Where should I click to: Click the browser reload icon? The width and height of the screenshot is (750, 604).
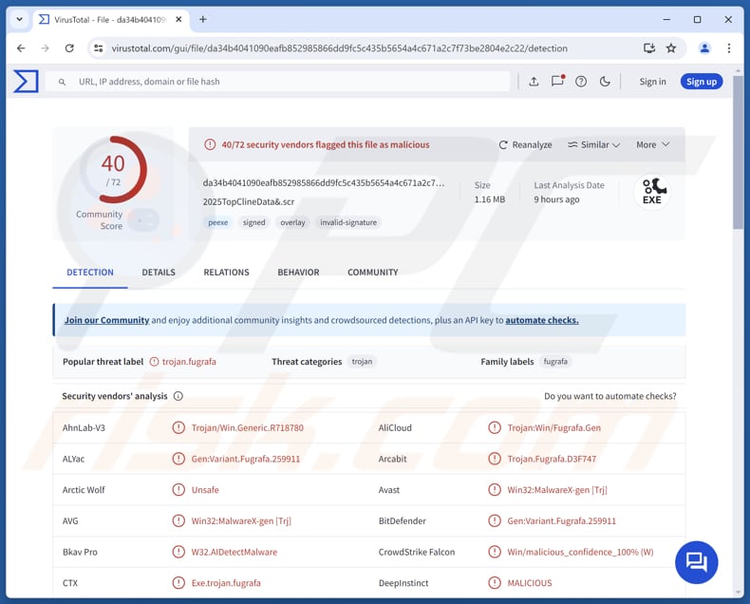[x=69, y=48]
